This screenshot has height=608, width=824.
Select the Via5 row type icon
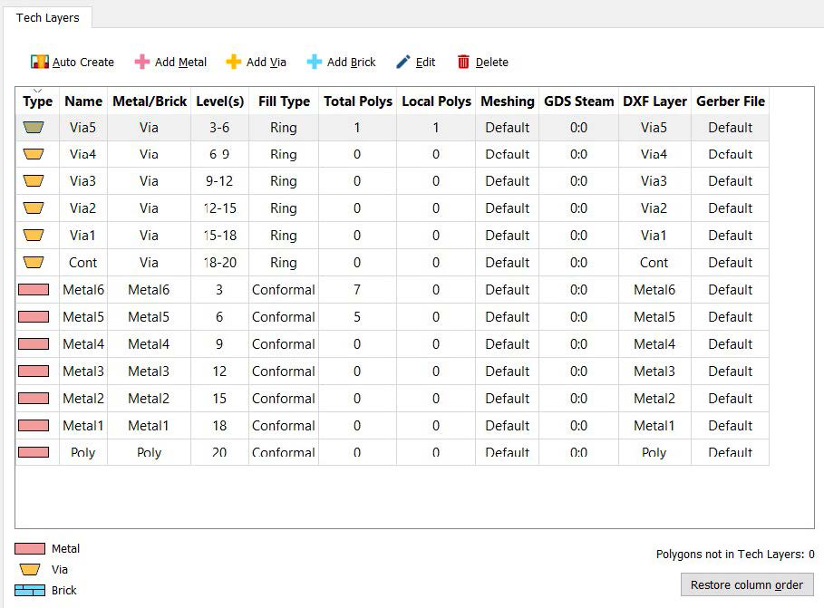[34, 128]
